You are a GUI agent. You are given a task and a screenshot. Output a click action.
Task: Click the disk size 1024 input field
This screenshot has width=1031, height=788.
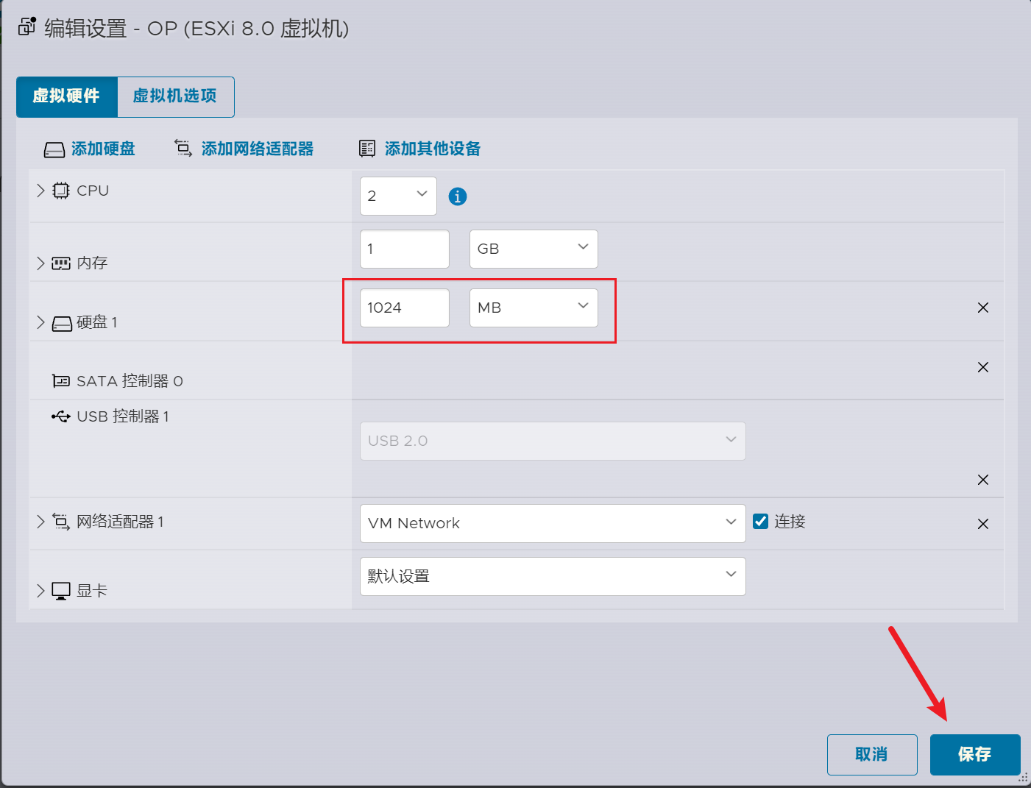pyautogui.click(x=404, y=308)
